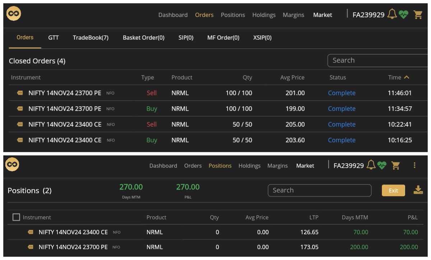This screenshot has width=431, height=260.
Task: Open Market in the Positions window's navigation
Action: coord(305,166)
